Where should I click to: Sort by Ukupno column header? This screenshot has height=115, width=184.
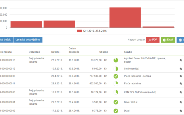[x=103, y=52]
